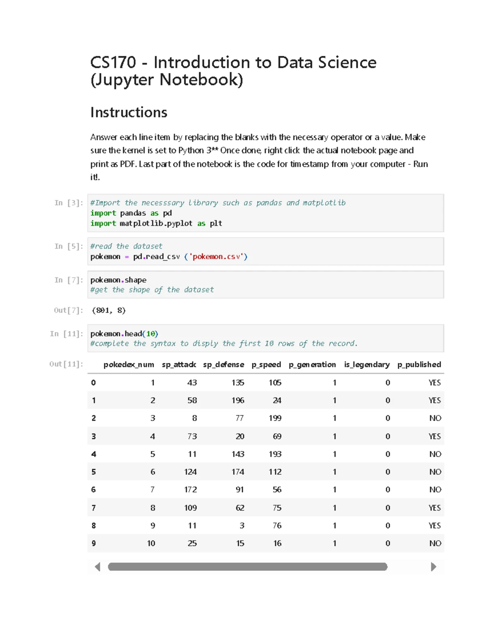Click p_speed value 112 in row 5

[x=275, y=472]
